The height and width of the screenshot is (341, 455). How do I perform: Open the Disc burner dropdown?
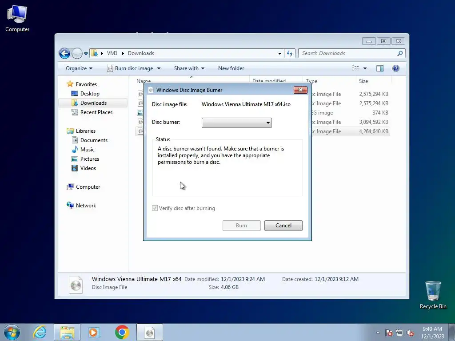(x=236, y=123)
